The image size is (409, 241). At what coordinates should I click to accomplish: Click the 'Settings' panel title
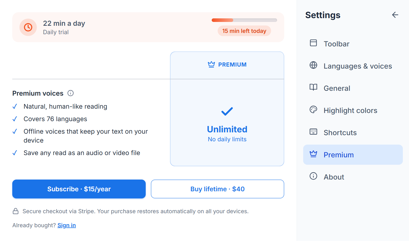[323, 15]
